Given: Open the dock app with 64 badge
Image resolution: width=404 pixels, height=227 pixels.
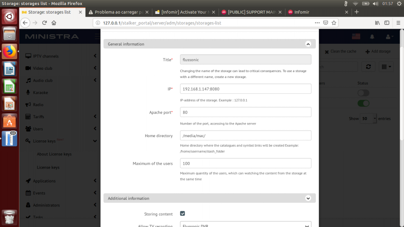Looking at the screenshot, I should point(9,139).
